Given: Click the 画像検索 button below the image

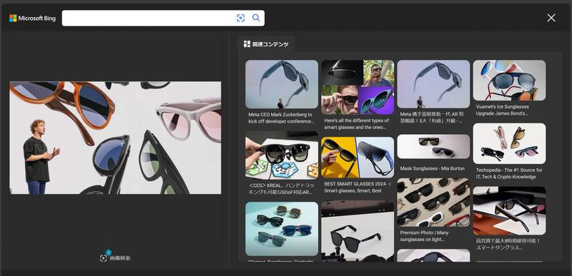Looking at the screenshot, I should [115, 258].
